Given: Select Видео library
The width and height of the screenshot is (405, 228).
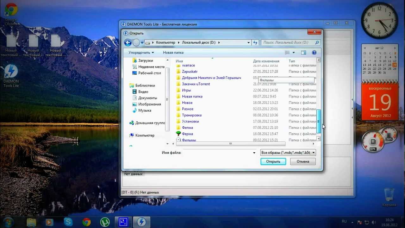Looking at the screenshot, I should pyautogui.click(x=140, y=92).
